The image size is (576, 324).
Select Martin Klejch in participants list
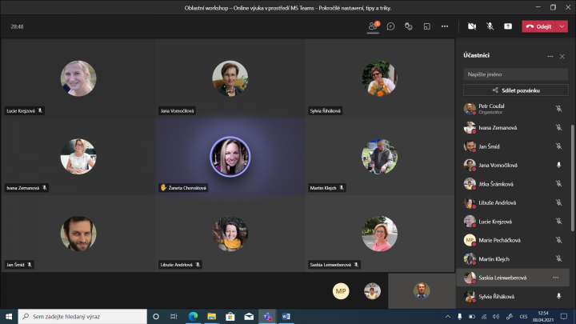[513, 258]
